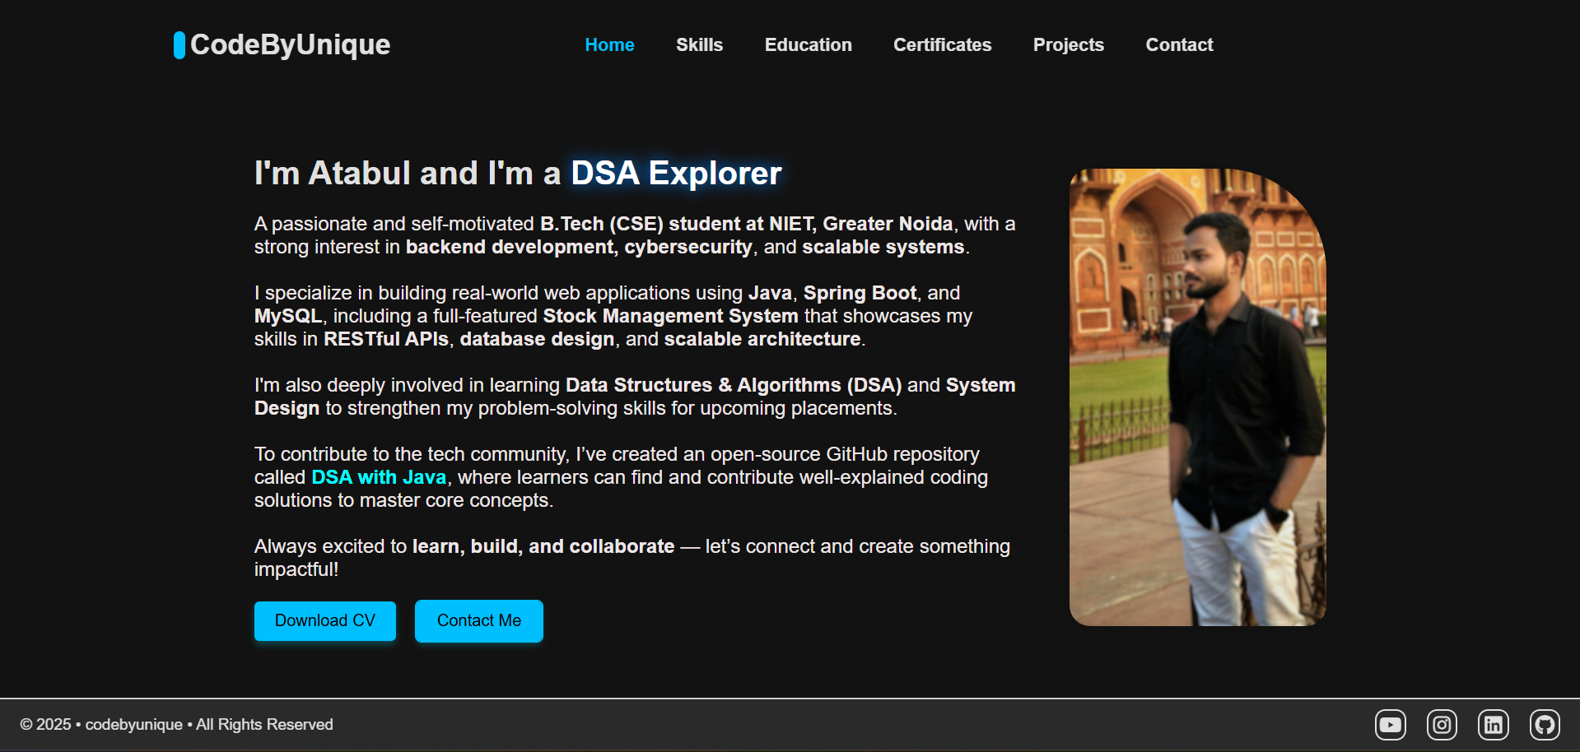Open the Contact page from navbar

coord(1179,45)
